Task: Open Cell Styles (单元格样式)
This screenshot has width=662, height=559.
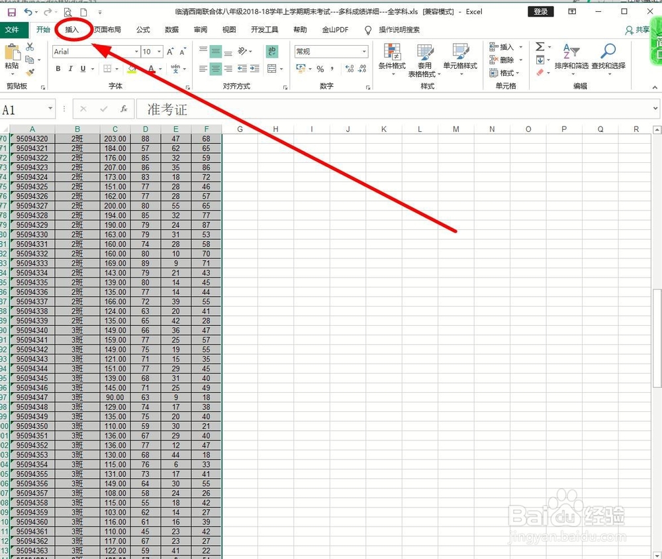Action: pyautogui.click(x=460, y=59)
